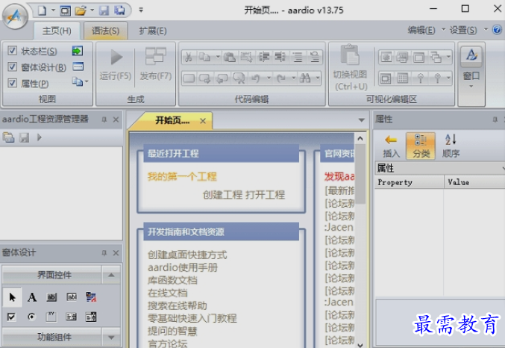Image resolution: width=505 pixels, height=348 pixels.
Task: Click the blue help icon at top right
Action: point(497,30)
